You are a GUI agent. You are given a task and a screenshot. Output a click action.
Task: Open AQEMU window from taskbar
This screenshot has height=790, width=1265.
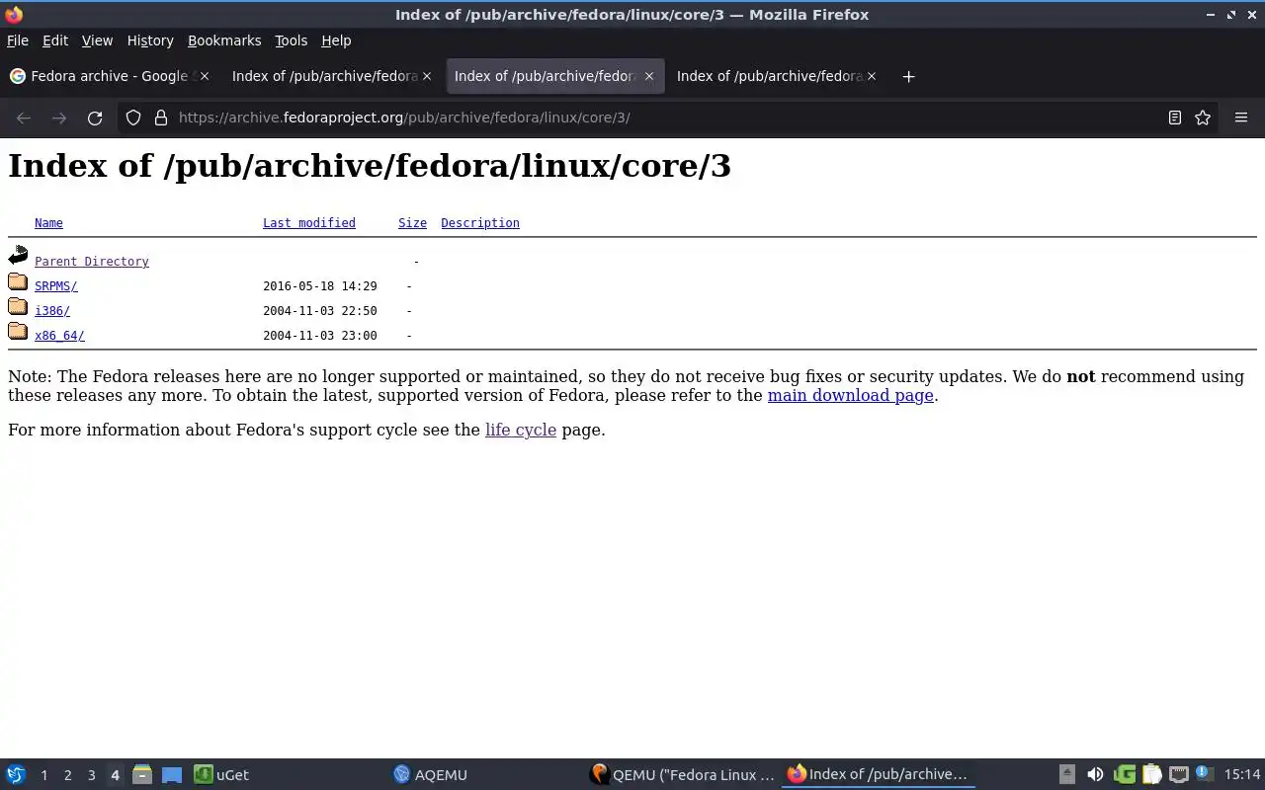(484, 775)
